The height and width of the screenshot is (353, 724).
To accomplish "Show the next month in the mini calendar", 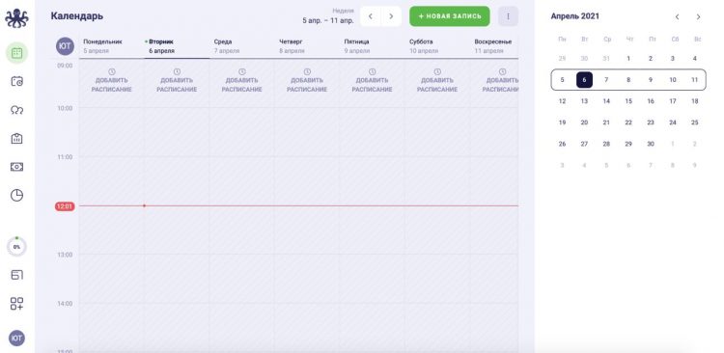I will point(698,17).
